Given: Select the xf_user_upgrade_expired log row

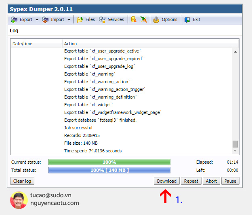Looking at the screenshot, I should pyautogui.click(x=121, y=59).
